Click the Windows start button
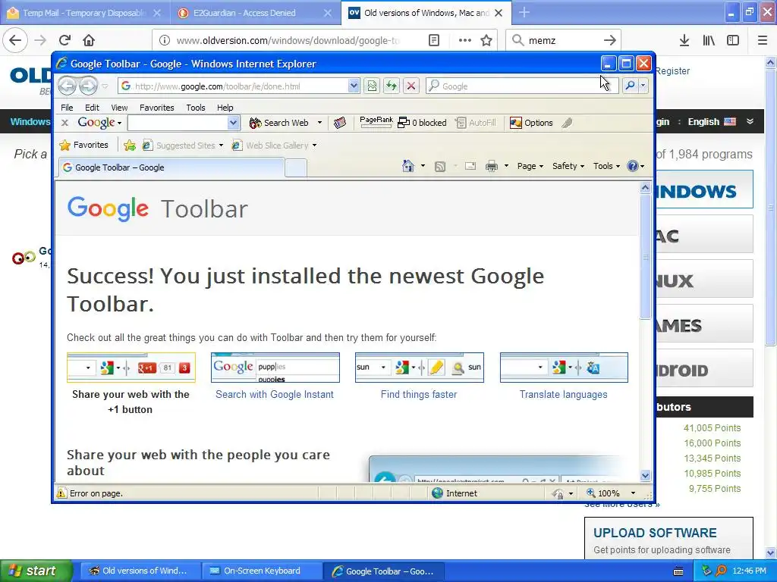This screenshot has height=582, width=777. pos(36,571)
